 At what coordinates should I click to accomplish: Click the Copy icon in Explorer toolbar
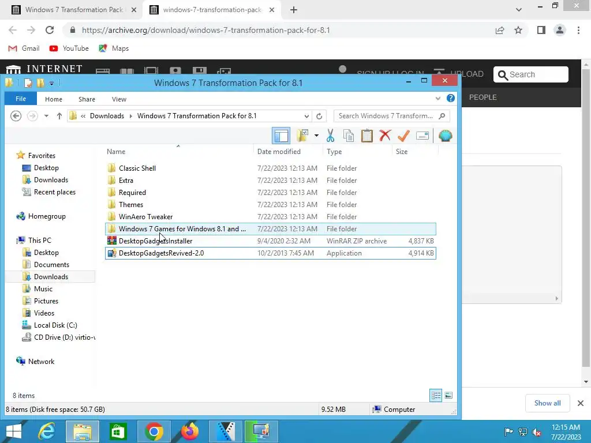(349, 136)
